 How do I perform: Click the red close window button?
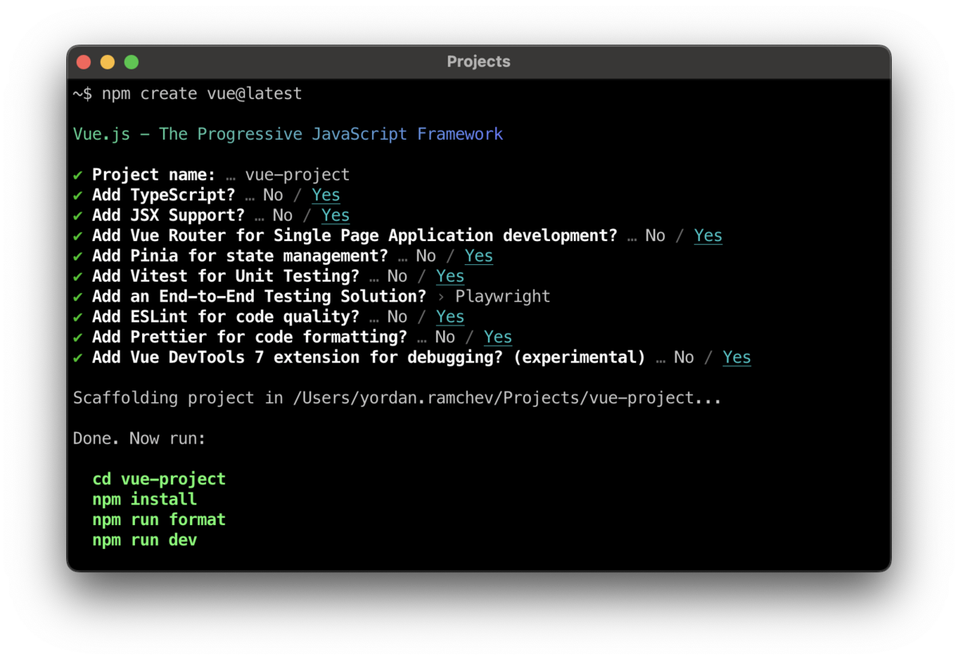[x=83, y=62]
